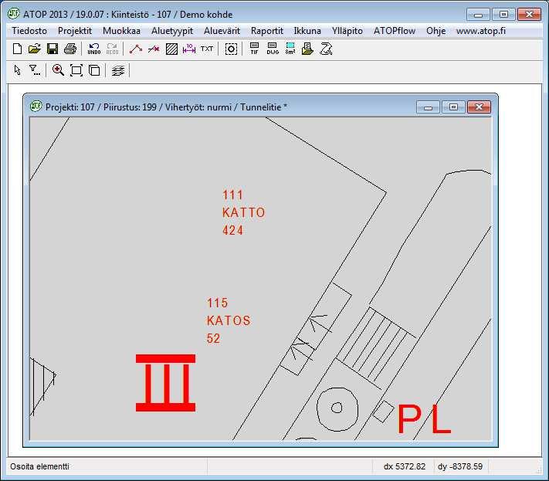Click the red PL label in drawing
549x481 pixels.
[x=424, y=419]
